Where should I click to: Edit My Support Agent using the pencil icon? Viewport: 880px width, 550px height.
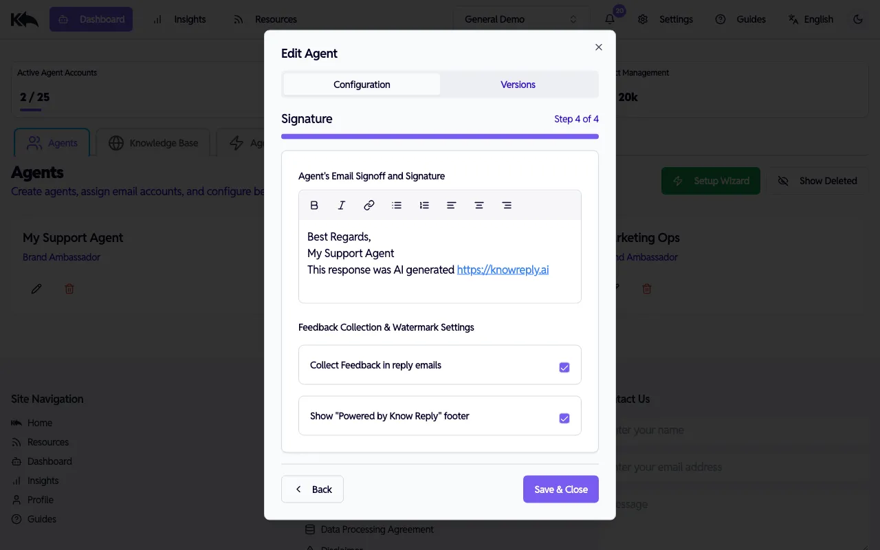[x=36, y=288]
